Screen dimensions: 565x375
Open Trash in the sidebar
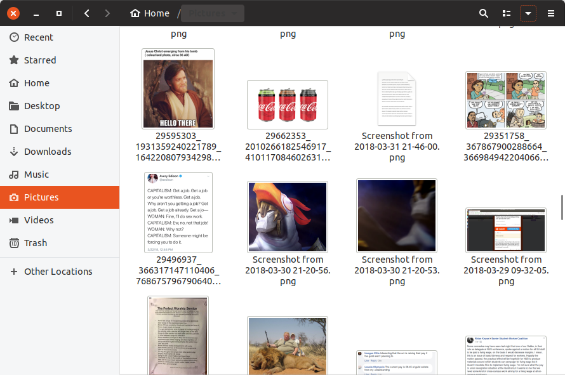(x=60, y=243)
